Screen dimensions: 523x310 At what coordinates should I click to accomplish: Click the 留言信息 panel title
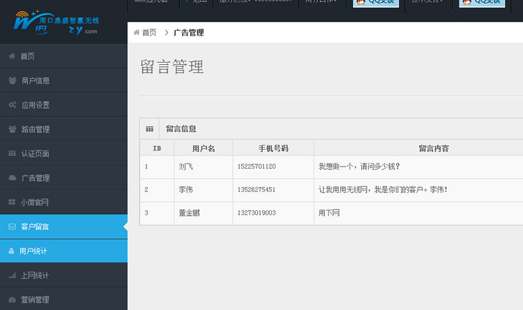pos(181,129)
